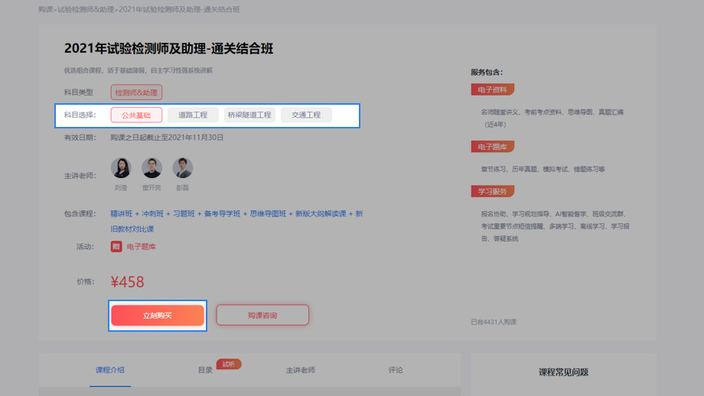Choose the 交通工程 subject option
This screenshot has height=396, width=704.
(306, 115)
